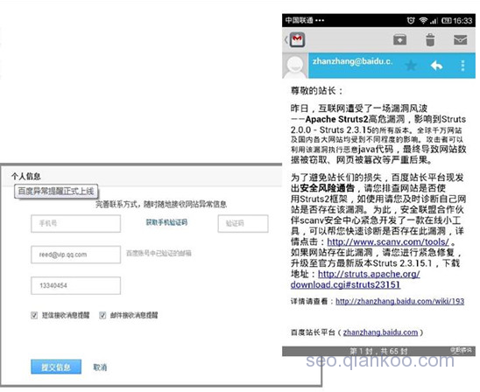Tap the reply arrow icon
Screen dimensions: 480x392
pyautogui.click(x=436, y=65)
